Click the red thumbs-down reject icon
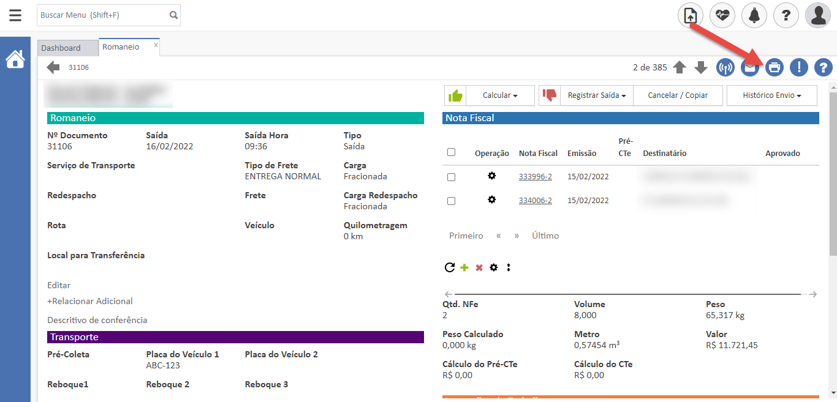The image size is (837, 402). pos(550,95)
